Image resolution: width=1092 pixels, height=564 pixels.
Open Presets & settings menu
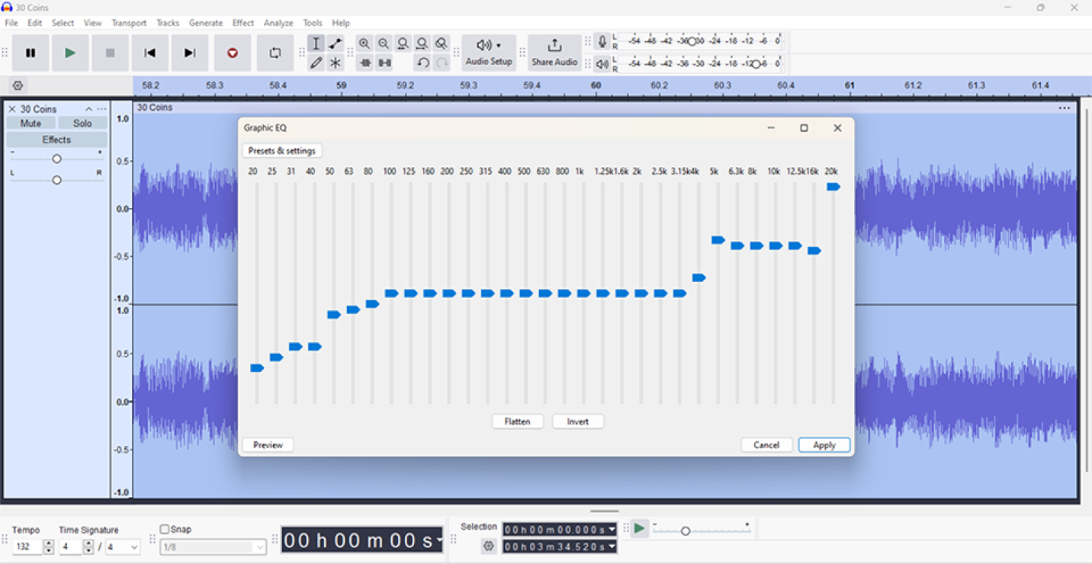click(x=282, y=151)
